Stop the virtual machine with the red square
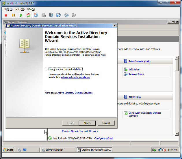182x159 pixels. click(6, 15)
